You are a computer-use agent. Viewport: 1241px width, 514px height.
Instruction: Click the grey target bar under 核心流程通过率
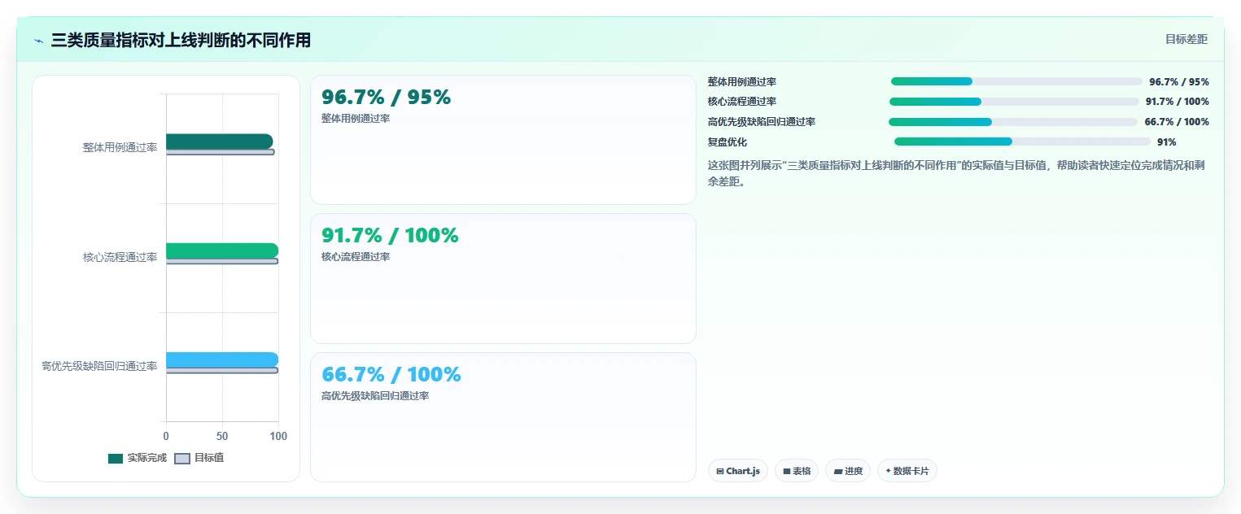coord(222,261)
